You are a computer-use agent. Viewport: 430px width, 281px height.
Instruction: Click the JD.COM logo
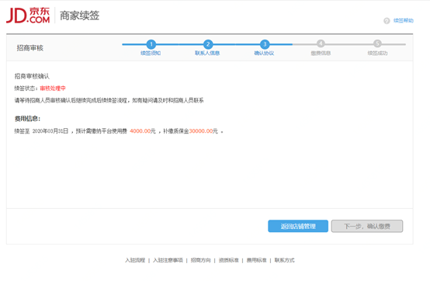pyautogui.click(x=28, y=15)
